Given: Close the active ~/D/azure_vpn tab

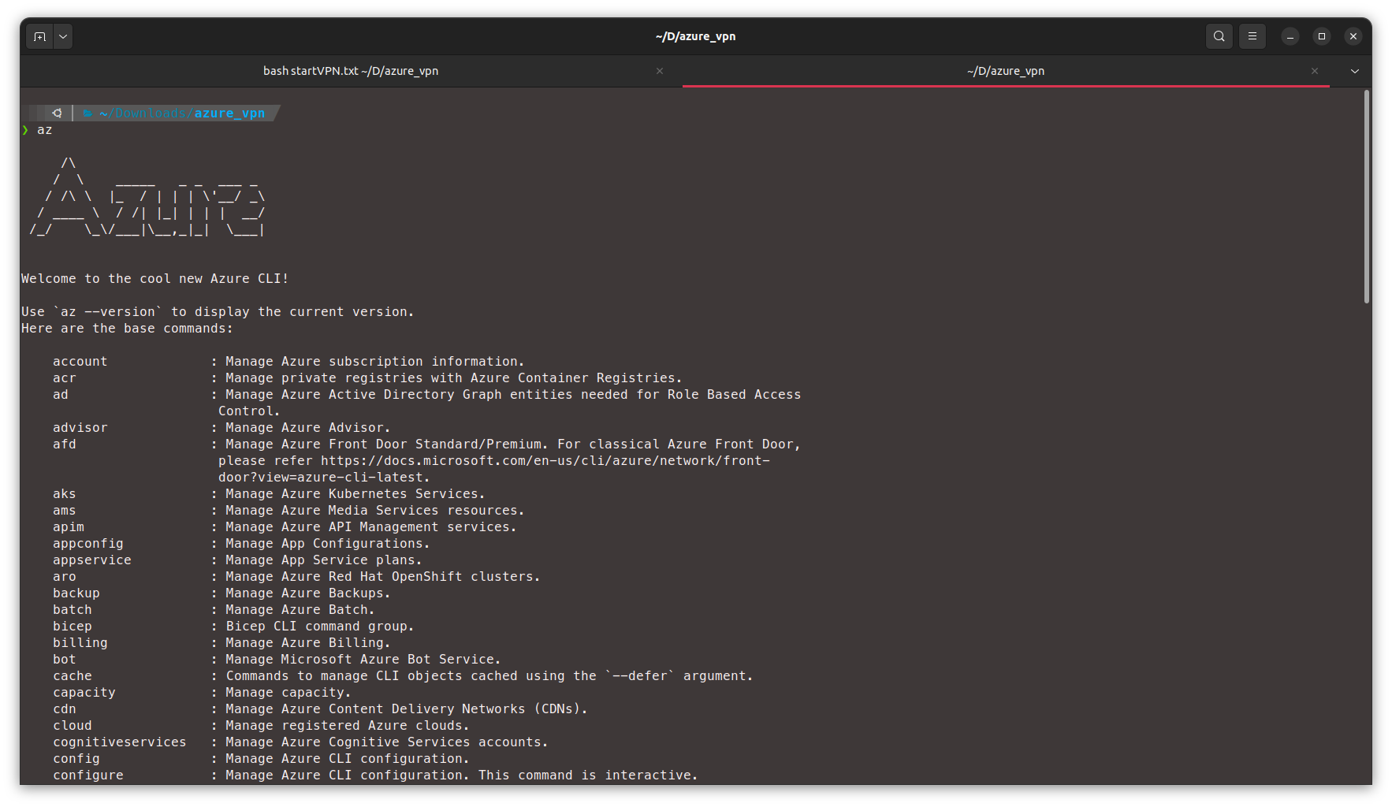Looking at the screenshot, I should (x=1314, y=70).
